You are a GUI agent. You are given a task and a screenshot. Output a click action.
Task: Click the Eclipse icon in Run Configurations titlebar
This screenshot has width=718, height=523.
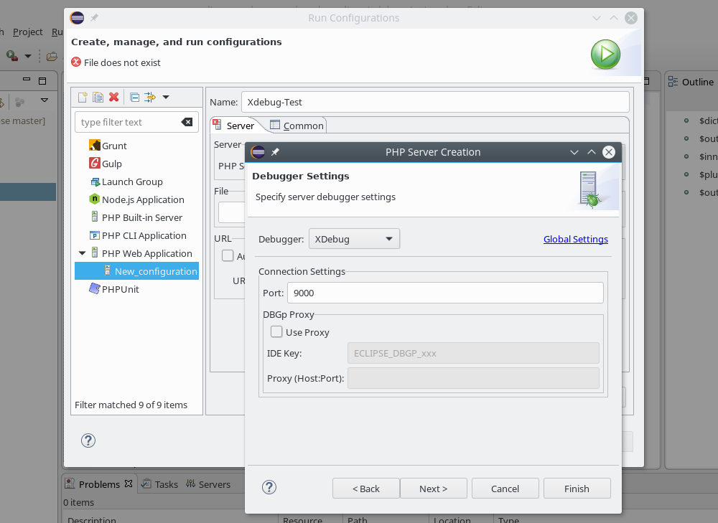tap(77, 18)
